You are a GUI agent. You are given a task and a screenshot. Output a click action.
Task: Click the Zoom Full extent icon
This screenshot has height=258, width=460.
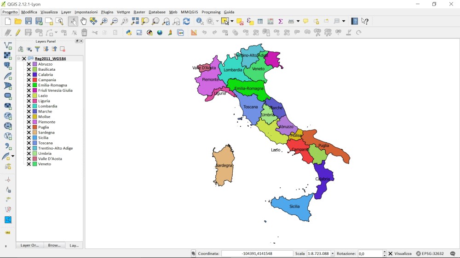coord(135,21)
